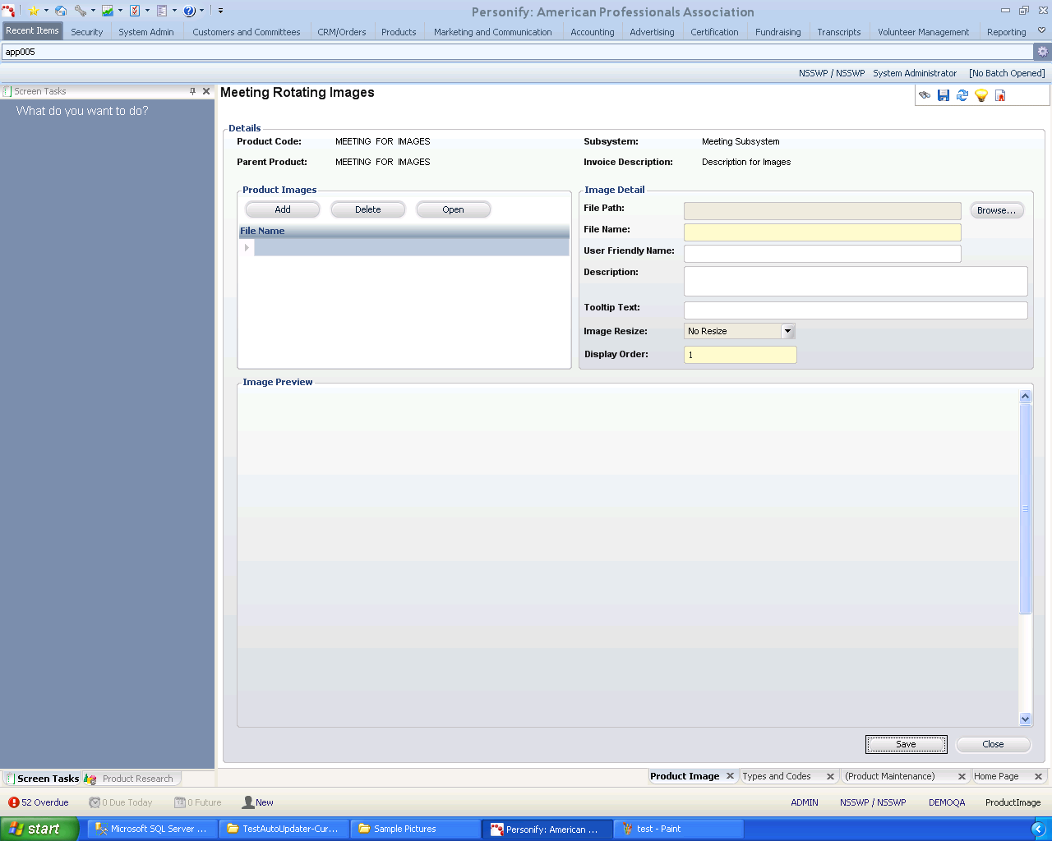Click the save floppy disk icon
Image resolution: width=1052 pixels, height=841 pixels.
(x=943, y=96)
